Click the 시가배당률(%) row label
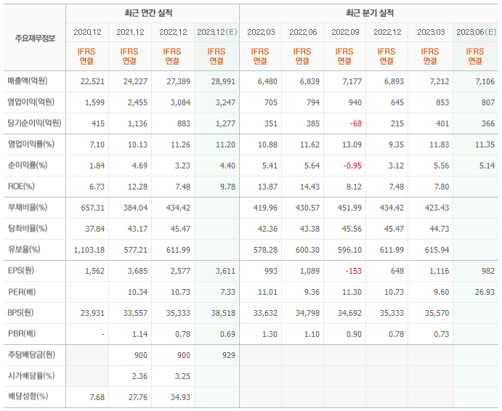Image resolution: width=502 pixels, height=411 pixels. tap(31, 376)
